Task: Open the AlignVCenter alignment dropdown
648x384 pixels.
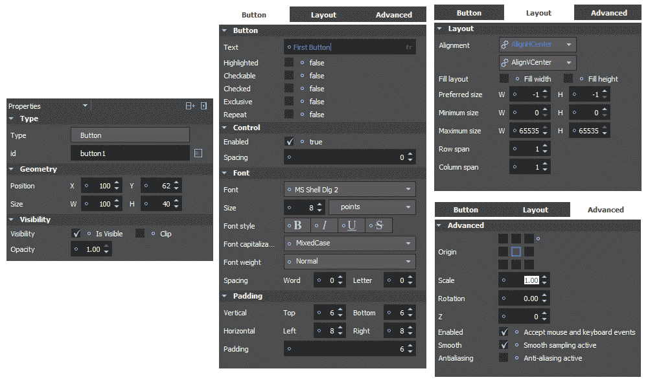Action: point(538,63)
